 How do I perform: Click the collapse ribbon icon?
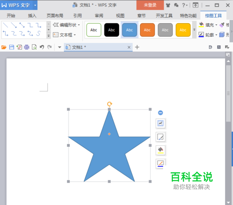[x=196, y=5]
